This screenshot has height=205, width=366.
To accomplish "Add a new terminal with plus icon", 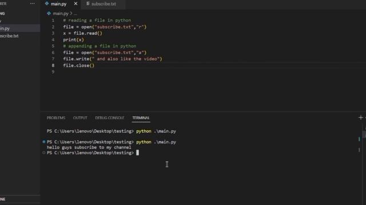I will point(361,118).
